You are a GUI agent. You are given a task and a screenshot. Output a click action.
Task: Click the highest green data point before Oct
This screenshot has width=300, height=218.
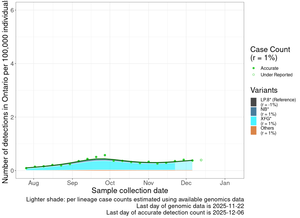(x=105, y=155)
